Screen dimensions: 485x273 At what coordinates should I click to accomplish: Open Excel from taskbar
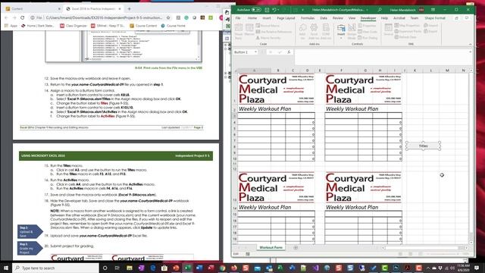(188, 268)
